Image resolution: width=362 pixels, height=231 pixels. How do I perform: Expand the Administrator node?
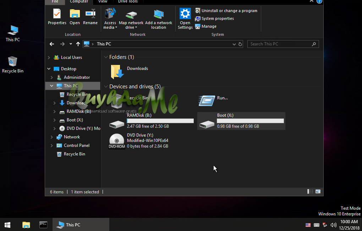(x=51, y=77)
